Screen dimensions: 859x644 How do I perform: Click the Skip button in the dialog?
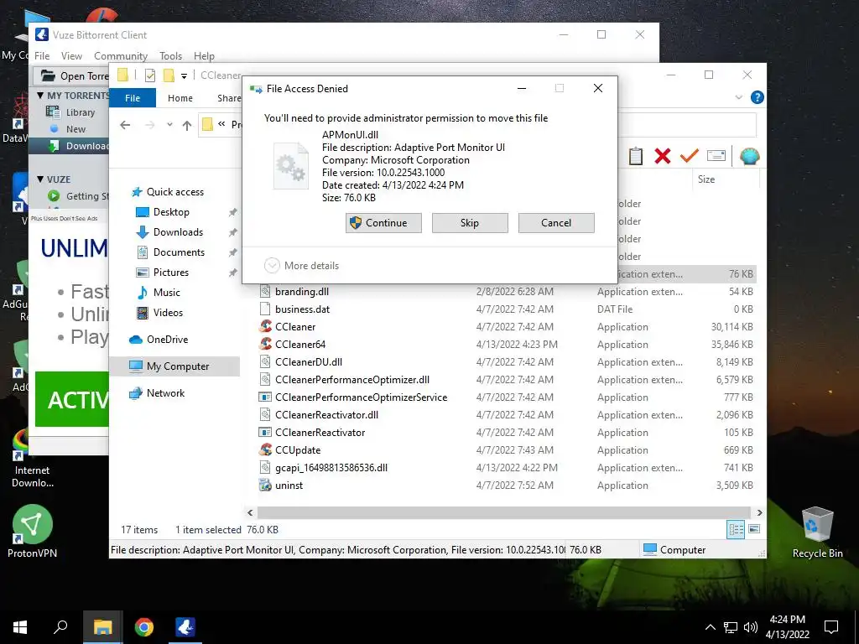point(470,223)
